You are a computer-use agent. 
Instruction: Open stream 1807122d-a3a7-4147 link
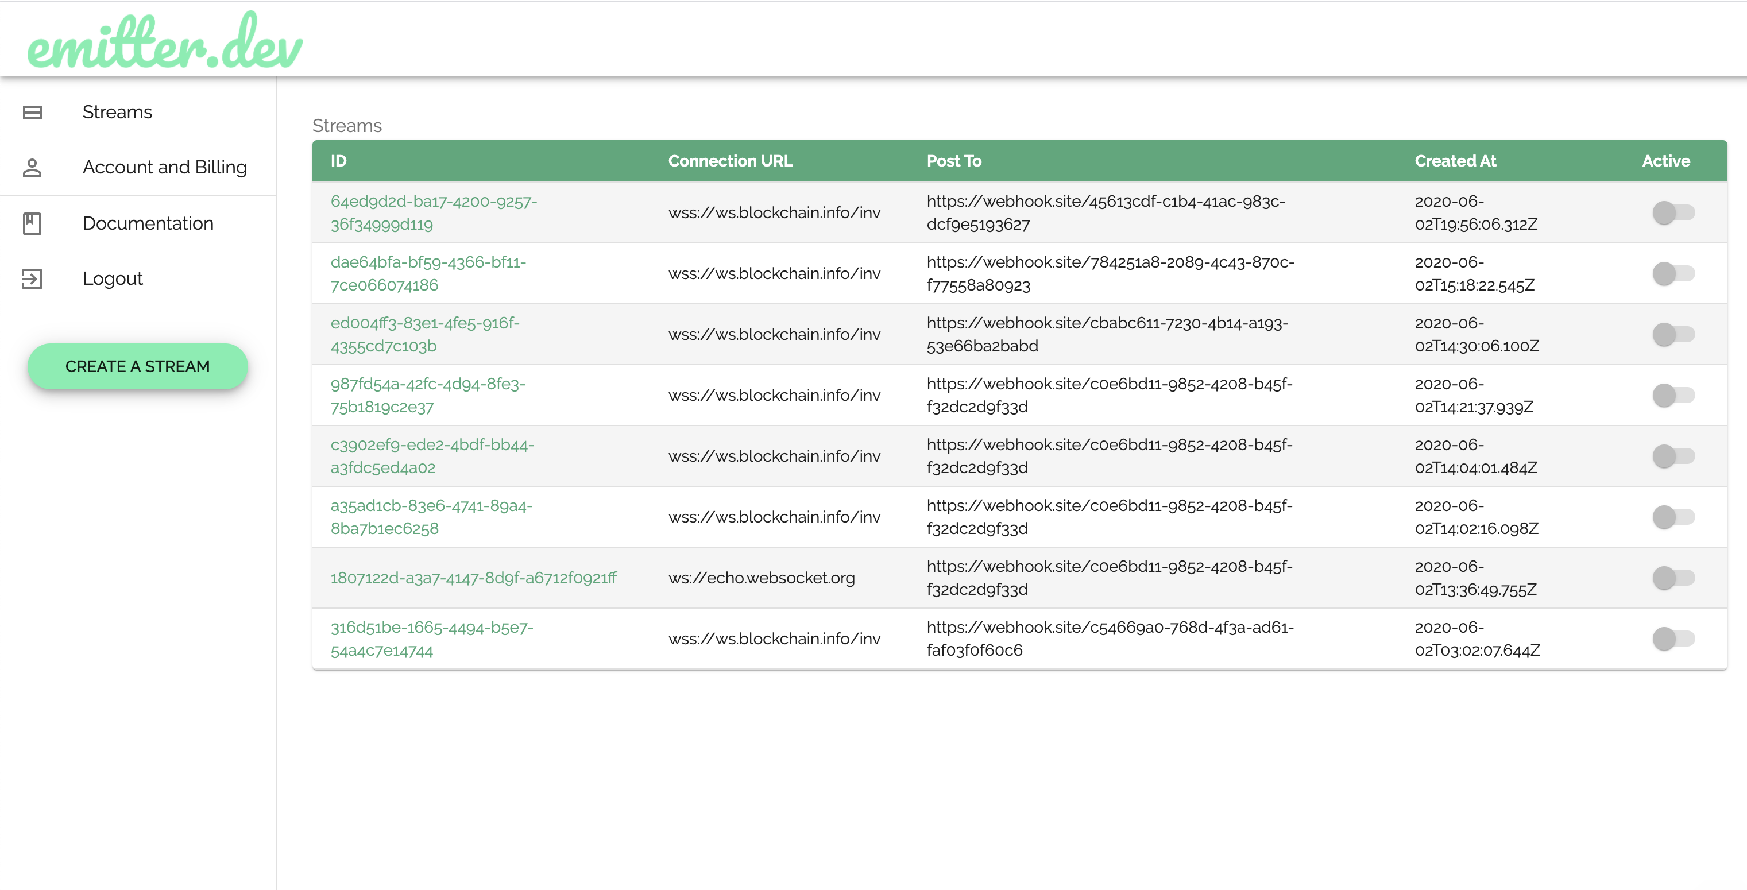point(473,578)
